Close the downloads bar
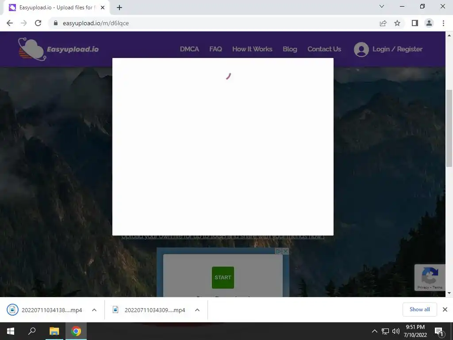The width and height of the screenshot is (453, 340). 445,309
